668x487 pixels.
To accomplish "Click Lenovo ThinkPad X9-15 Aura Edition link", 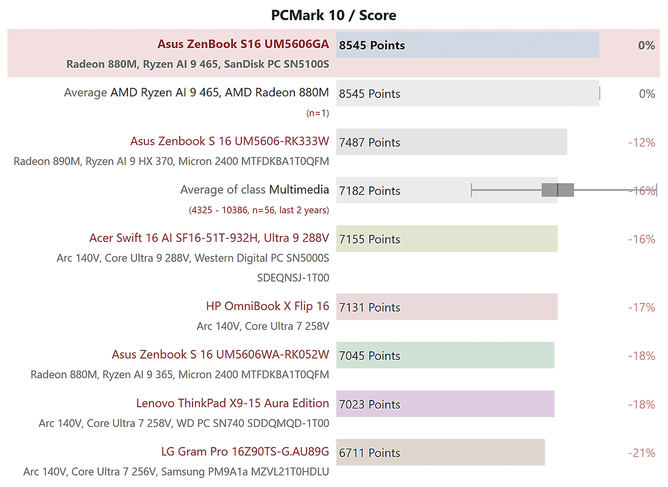I will (232, 403).
